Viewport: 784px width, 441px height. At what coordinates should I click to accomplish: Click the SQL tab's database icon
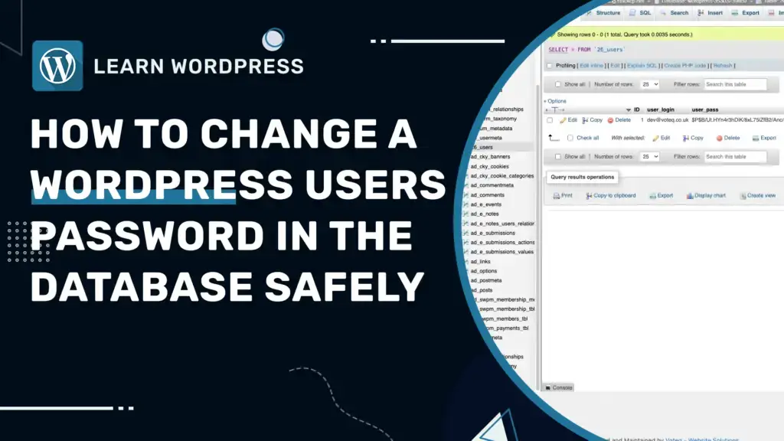(632, 13)
